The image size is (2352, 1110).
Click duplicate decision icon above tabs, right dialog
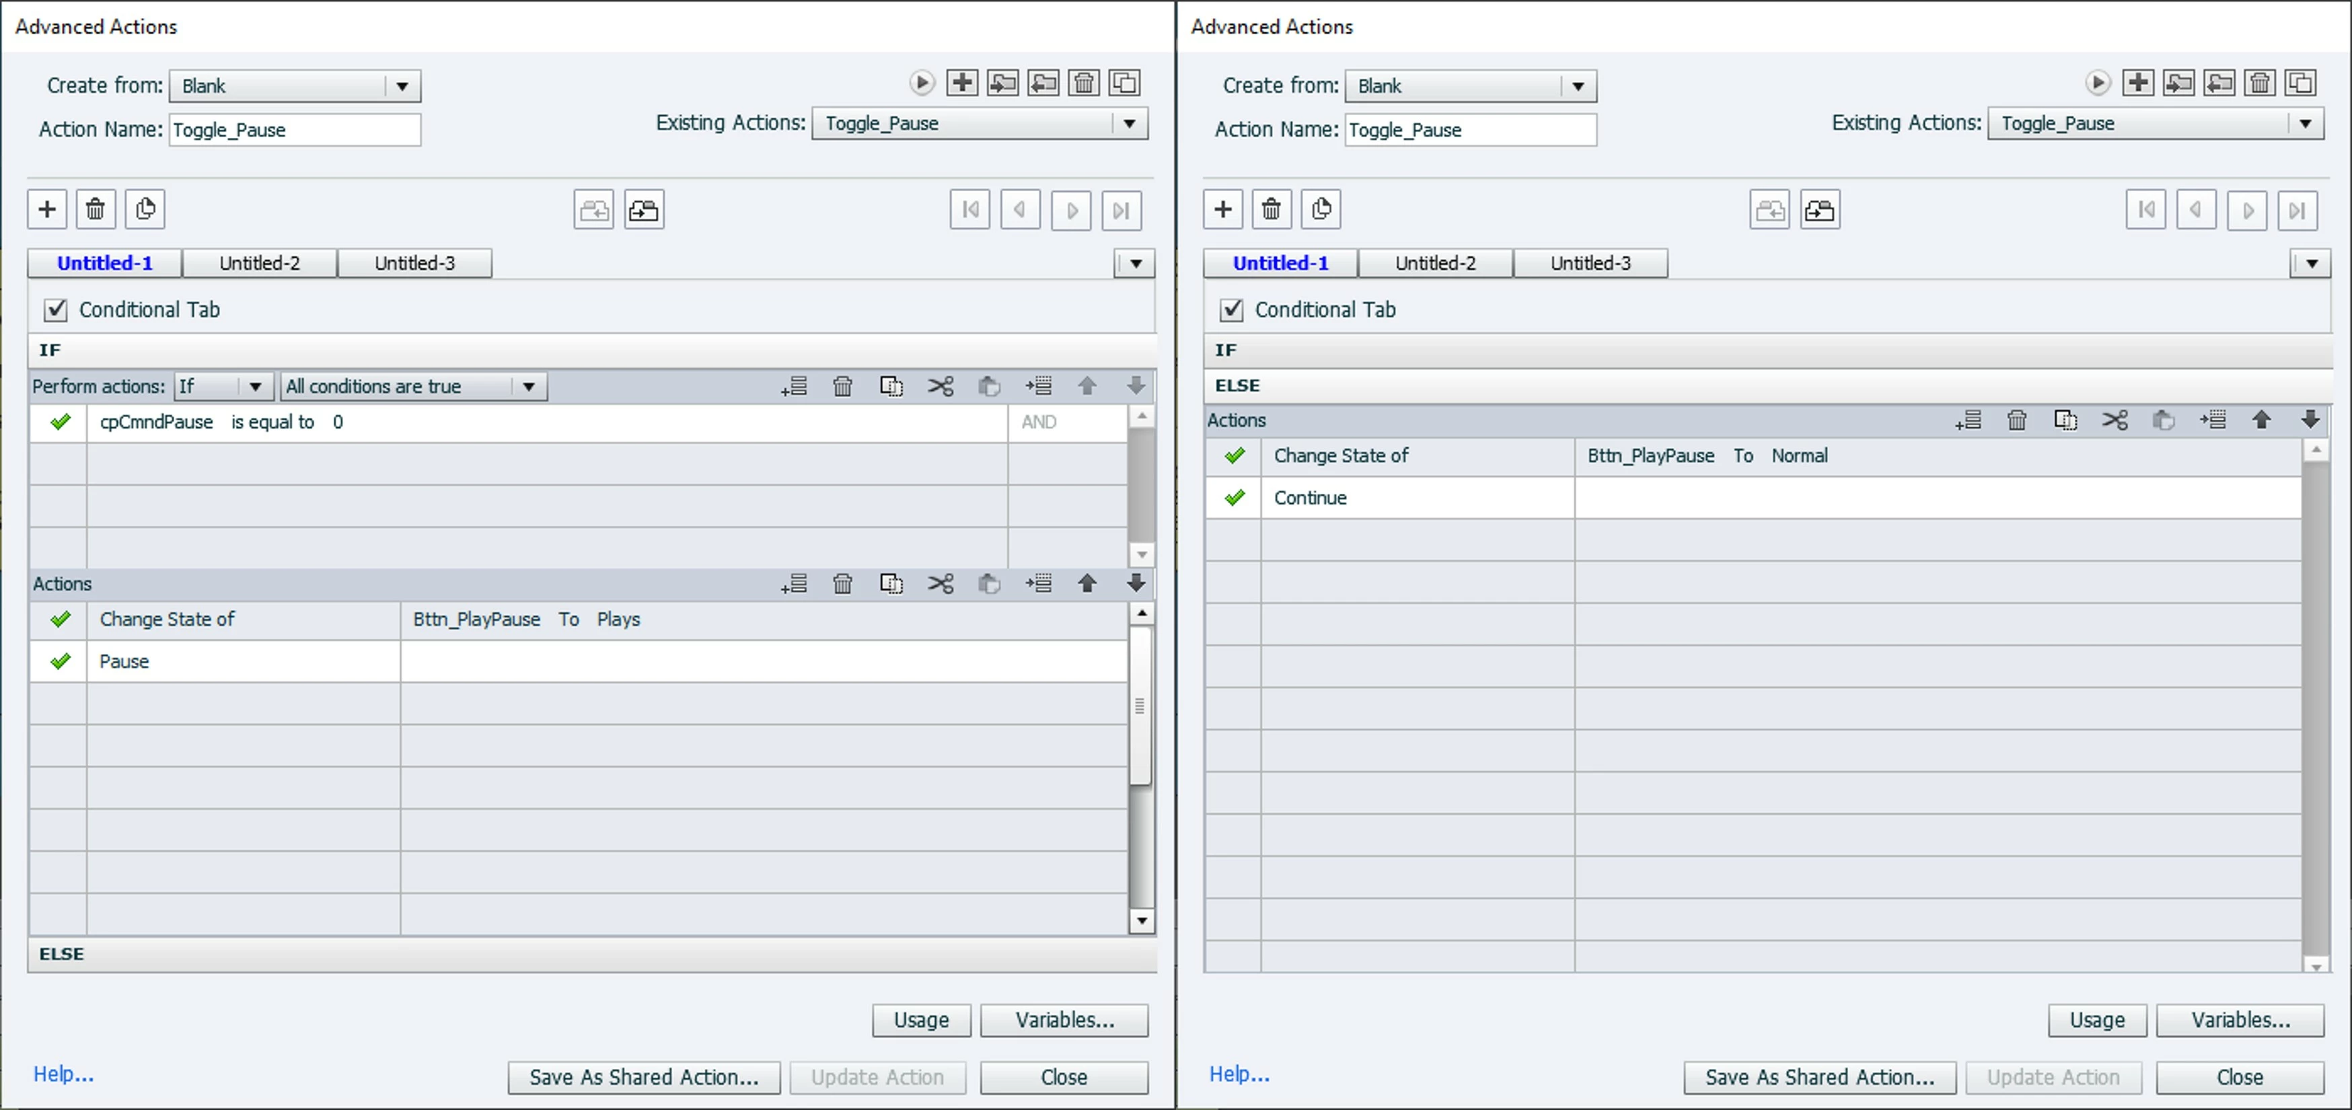(1321, 209)
